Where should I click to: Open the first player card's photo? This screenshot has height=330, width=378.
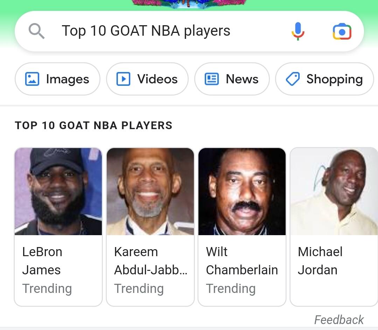[58, 191]
